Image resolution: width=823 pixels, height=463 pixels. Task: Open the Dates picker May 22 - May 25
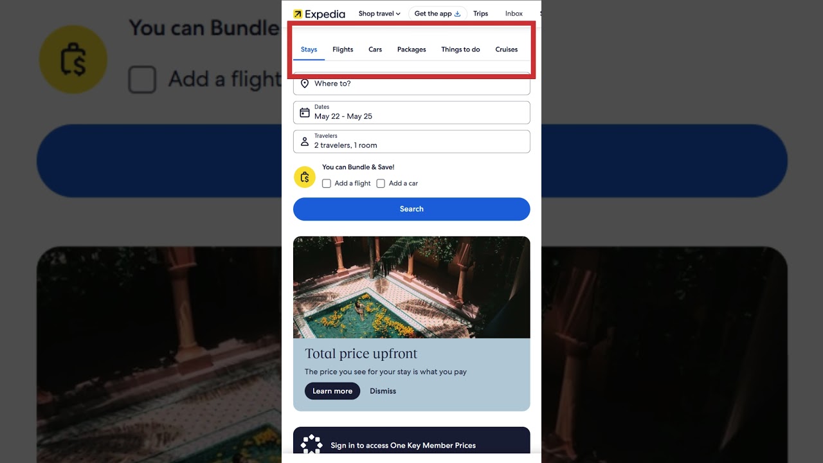[411, 113]
